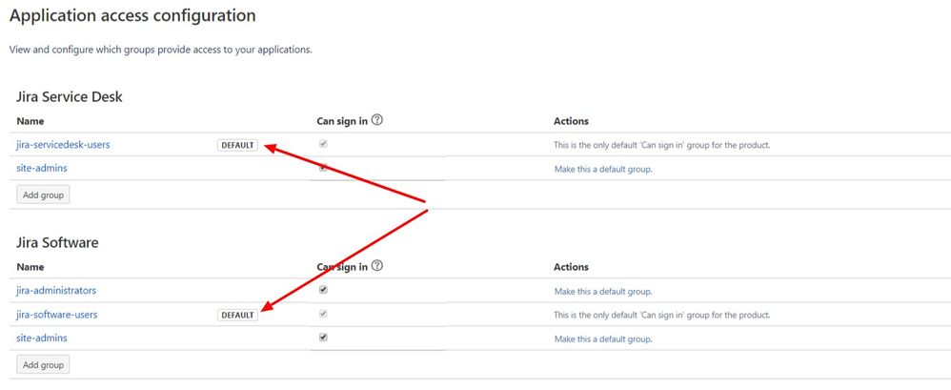
Task: Toggle the Can sign in checkbox for jira-software-users
Action: click(x=323, y=314)
